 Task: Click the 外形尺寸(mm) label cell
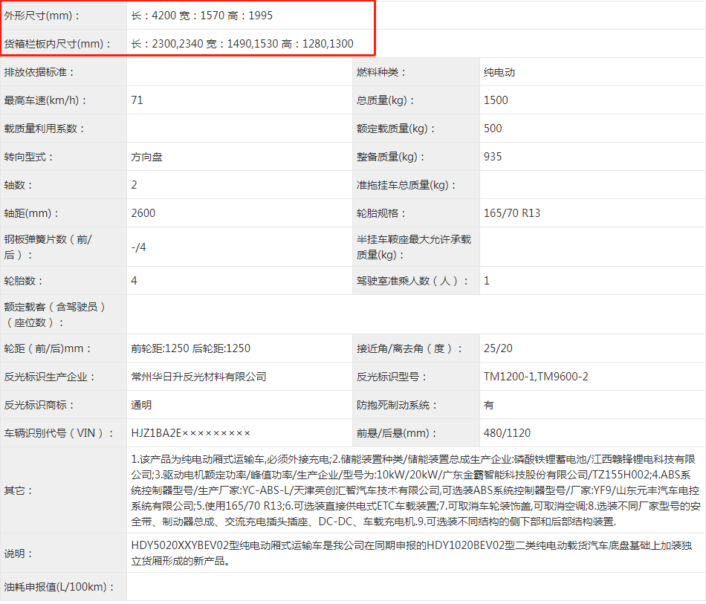click(x=43, y=16)
